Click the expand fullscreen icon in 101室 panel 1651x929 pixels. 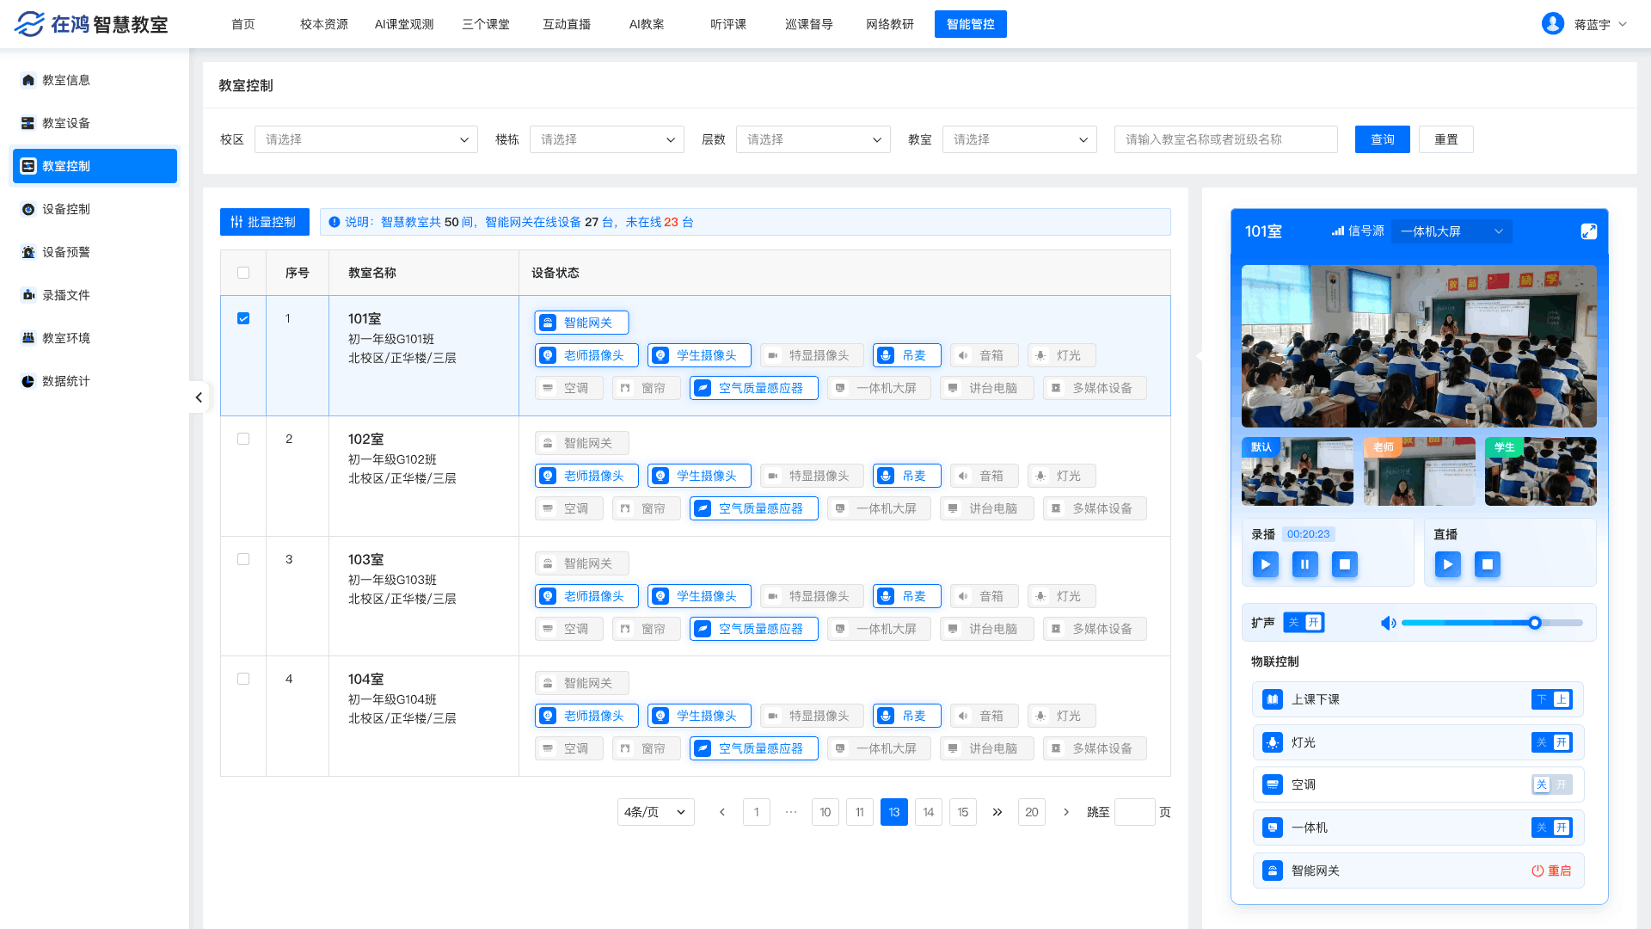tap(1588, 231)
